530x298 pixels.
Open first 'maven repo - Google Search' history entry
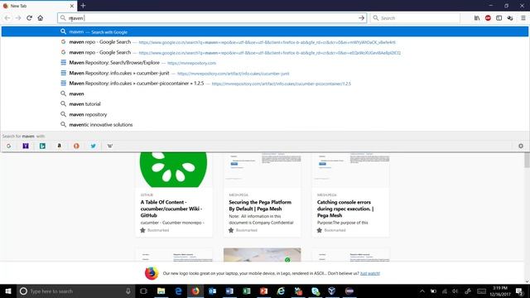[x=265, y=42]
